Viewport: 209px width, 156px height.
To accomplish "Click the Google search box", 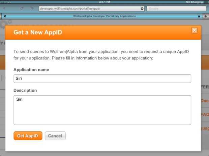I will [176, 9].
